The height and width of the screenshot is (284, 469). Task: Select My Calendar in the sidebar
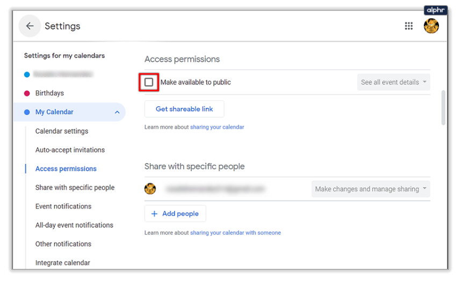(x=54, y=112)
